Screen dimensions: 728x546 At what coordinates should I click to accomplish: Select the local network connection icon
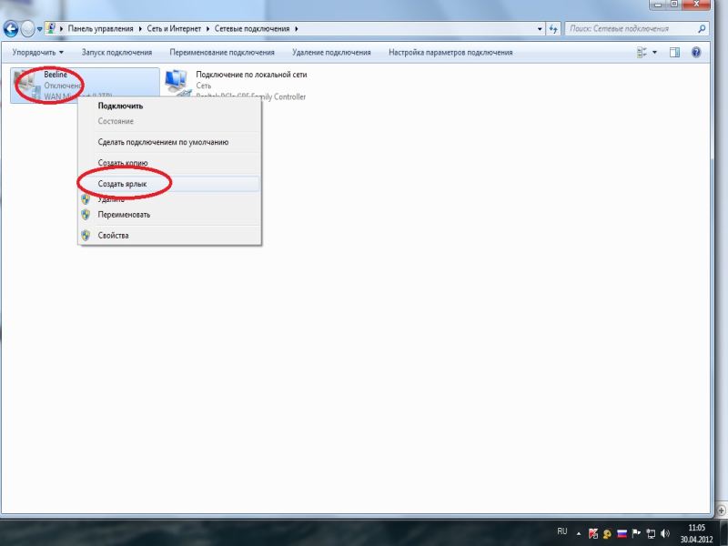(x=174, y=84)
